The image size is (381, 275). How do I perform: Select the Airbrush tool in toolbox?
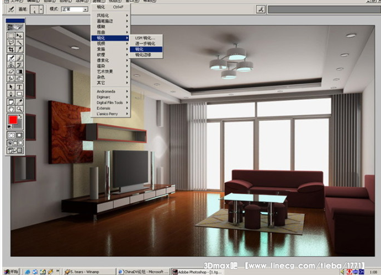point(11,58)
